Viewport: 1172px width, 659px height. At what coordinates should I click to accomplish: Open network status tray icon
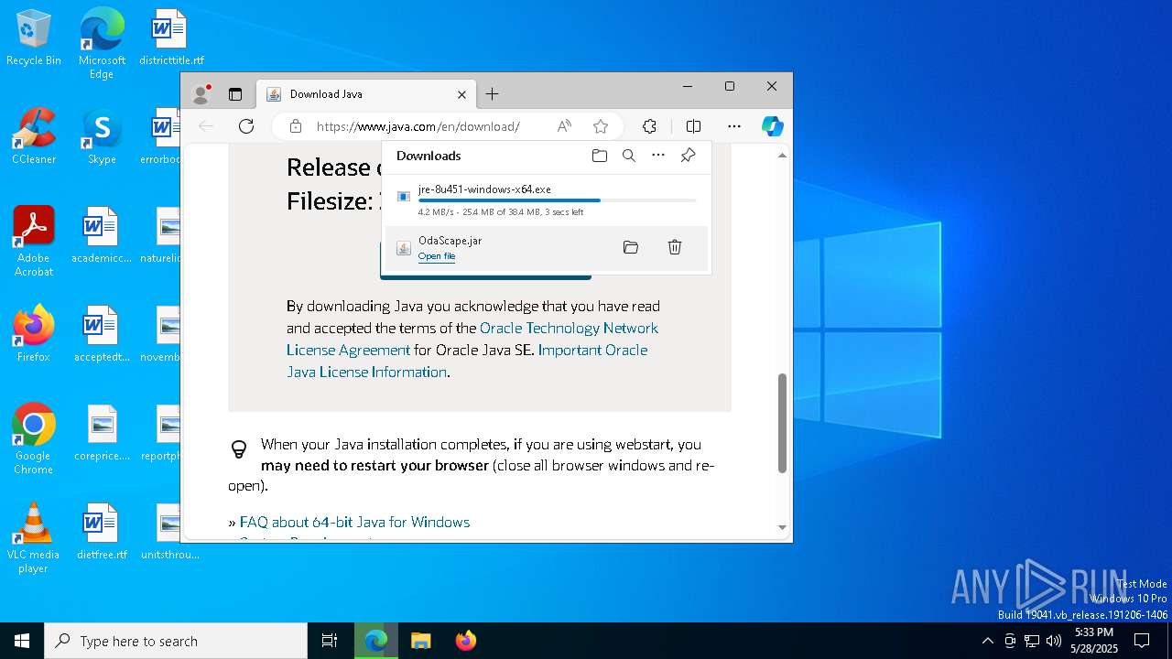pyautogui.click(x=1032, y=641)
